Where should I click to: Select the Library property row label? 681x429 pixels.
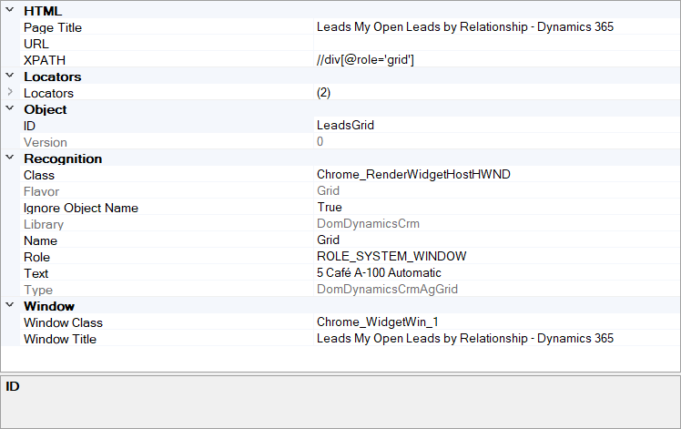(x=44, y=224)
